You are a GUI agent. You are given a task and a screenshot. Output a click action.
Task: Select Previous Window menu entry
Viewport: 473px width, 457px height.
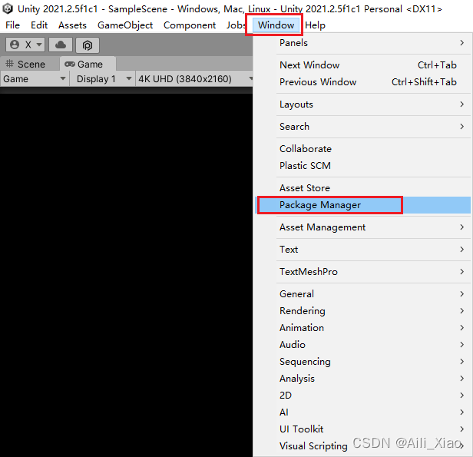point(363,82)
